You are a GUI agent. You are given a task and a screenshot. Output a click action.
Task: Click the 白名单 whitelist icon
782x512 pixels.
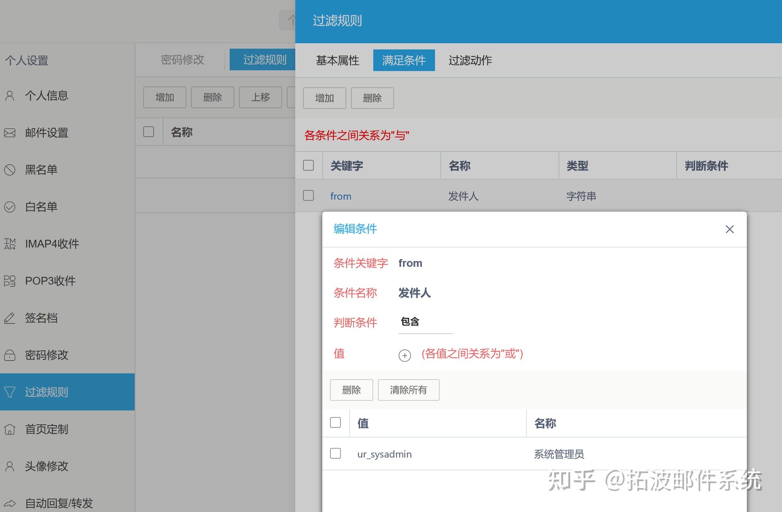coord(10,207)
